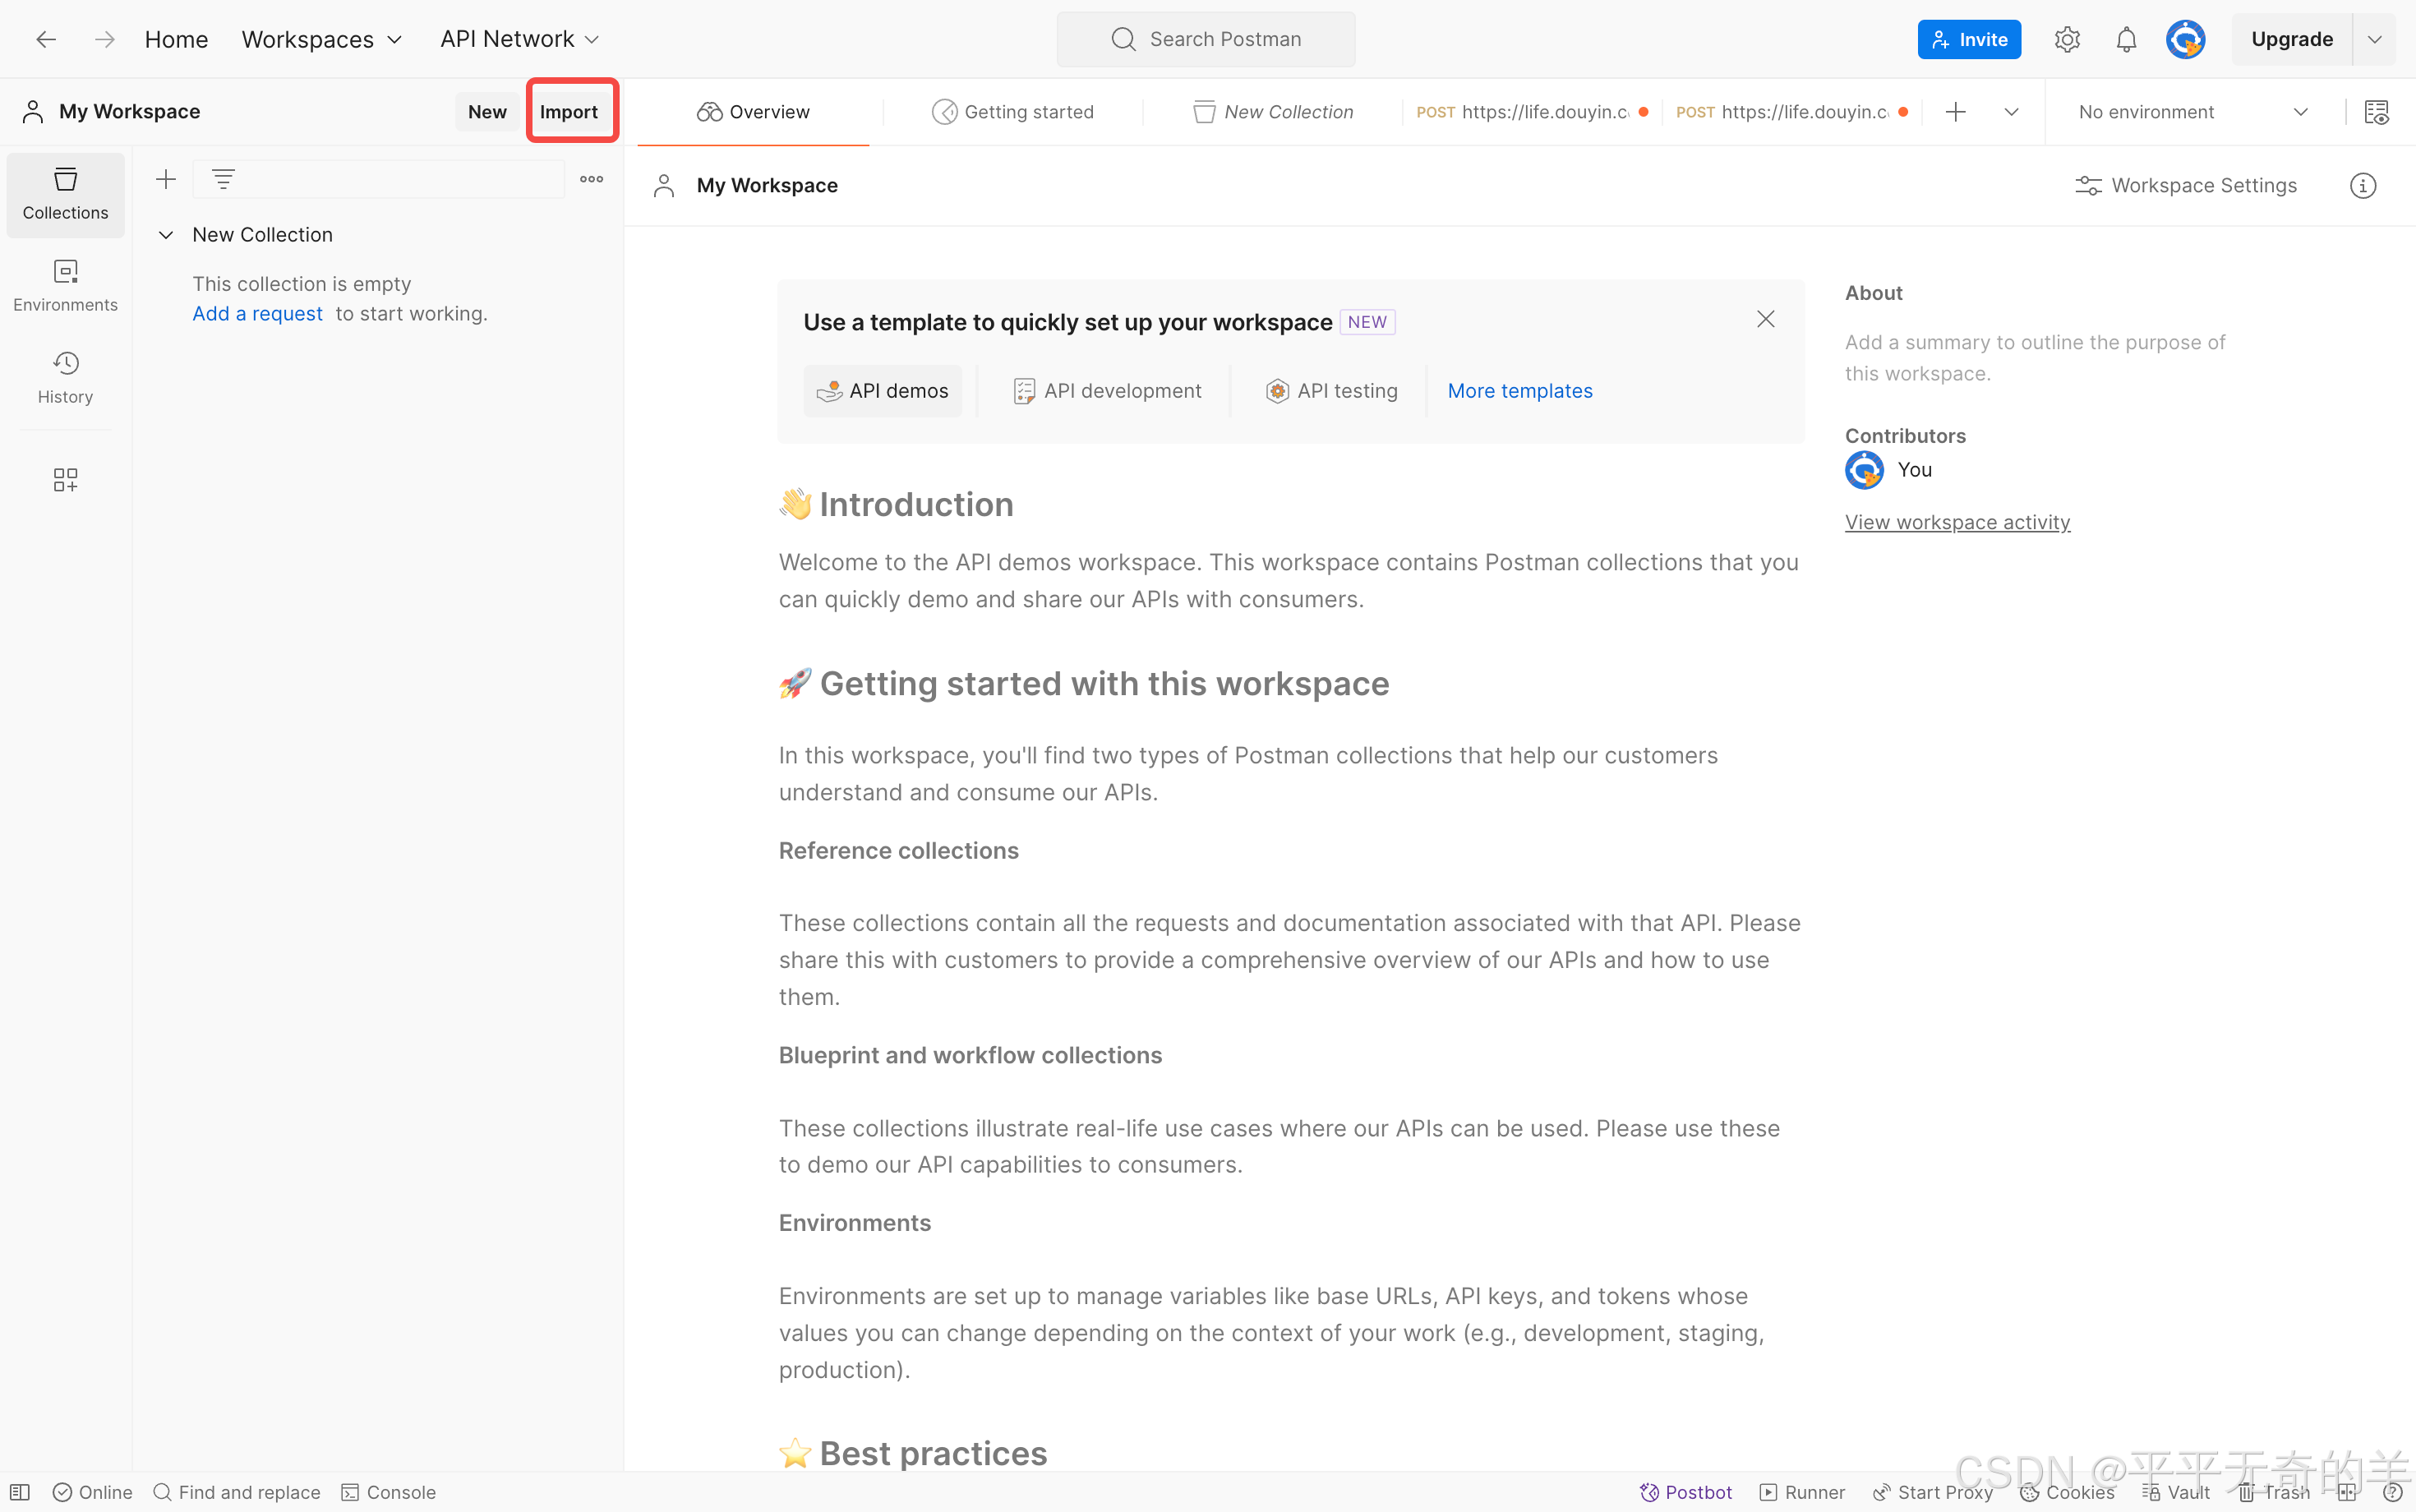Open the History sidebar panel
Screen dimensions: 2416x1512
click(65, 378)
